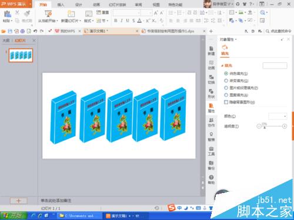Click the Print icon in quick access bar
Viewport: 294px width, 220px height.
[x=22, y=31]
